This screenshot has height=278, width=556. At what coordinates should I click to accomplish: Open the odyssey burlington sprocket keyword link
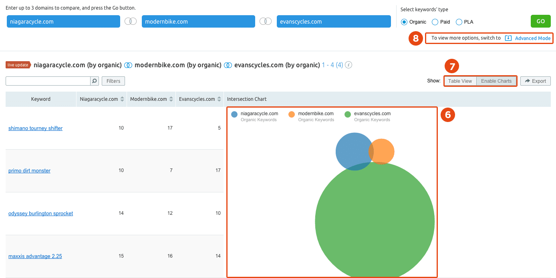[x=40, y=214]
